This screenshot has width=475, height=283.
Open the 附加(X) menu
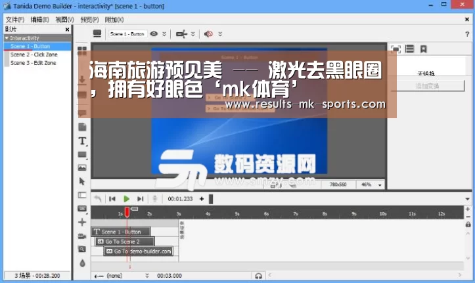click(114, 20)
